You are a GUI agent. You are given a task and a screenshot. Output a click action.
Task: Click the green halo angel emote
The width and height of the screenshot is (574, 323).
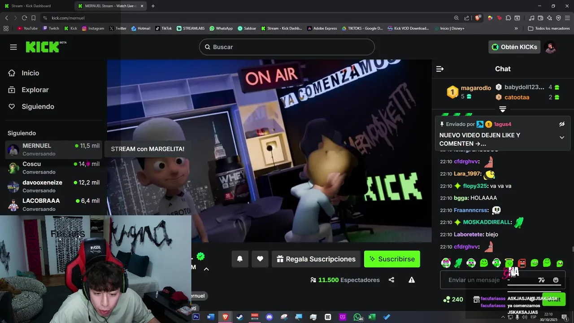[509, 263]
